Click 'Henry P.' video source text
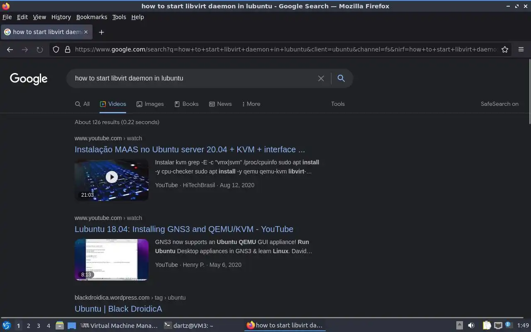The width and height of the screenshot is (531, 332). 194,265
